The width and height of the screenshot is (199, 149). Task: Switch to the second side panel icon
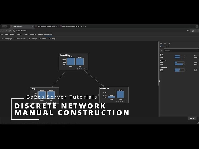click(x=165, y=43)
